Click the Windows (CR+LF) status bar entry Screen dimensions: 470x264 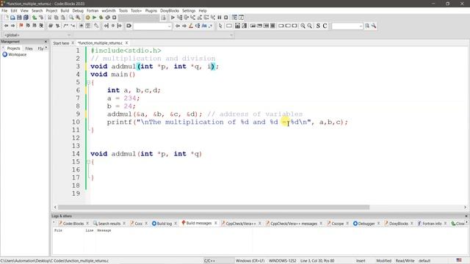click(250, 261)
